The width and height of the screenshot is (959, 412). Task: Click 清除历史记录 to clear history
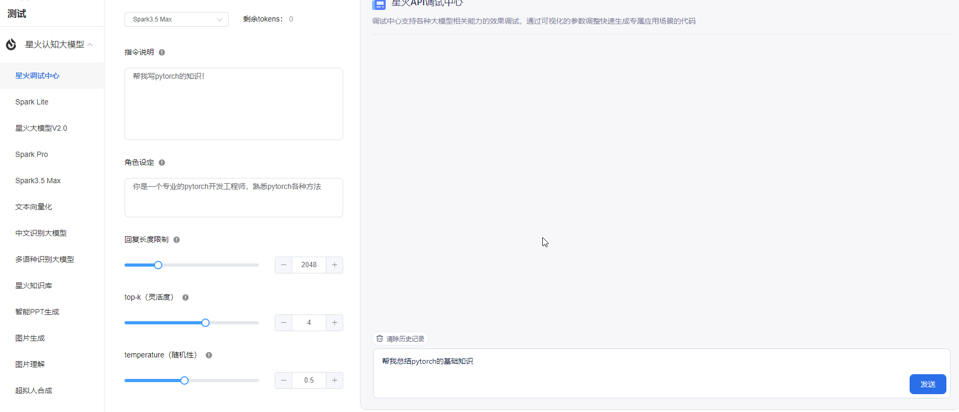[400, 339]
